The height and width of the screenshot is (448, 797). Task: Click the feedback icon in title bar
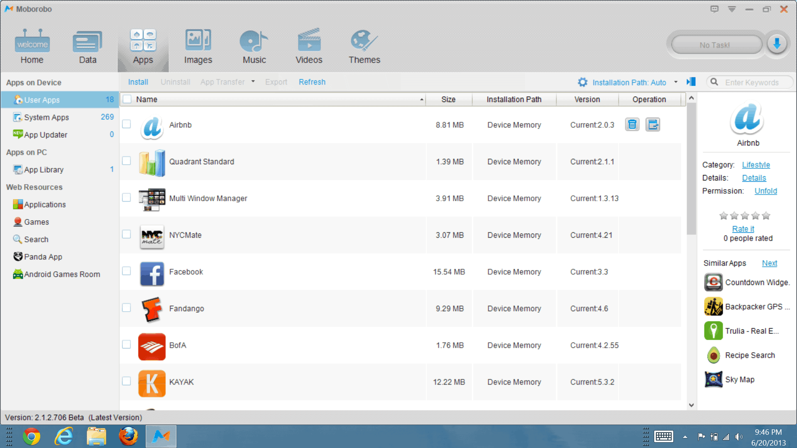coord(714,9)
